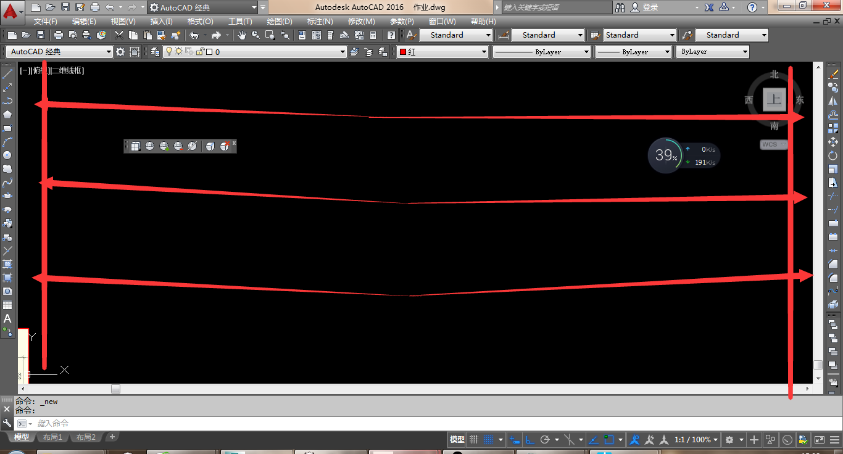Toggle polar tracking in status bar
Image resolution: width=843 pixels, height=454 pixels.
(x=545, y=440)
